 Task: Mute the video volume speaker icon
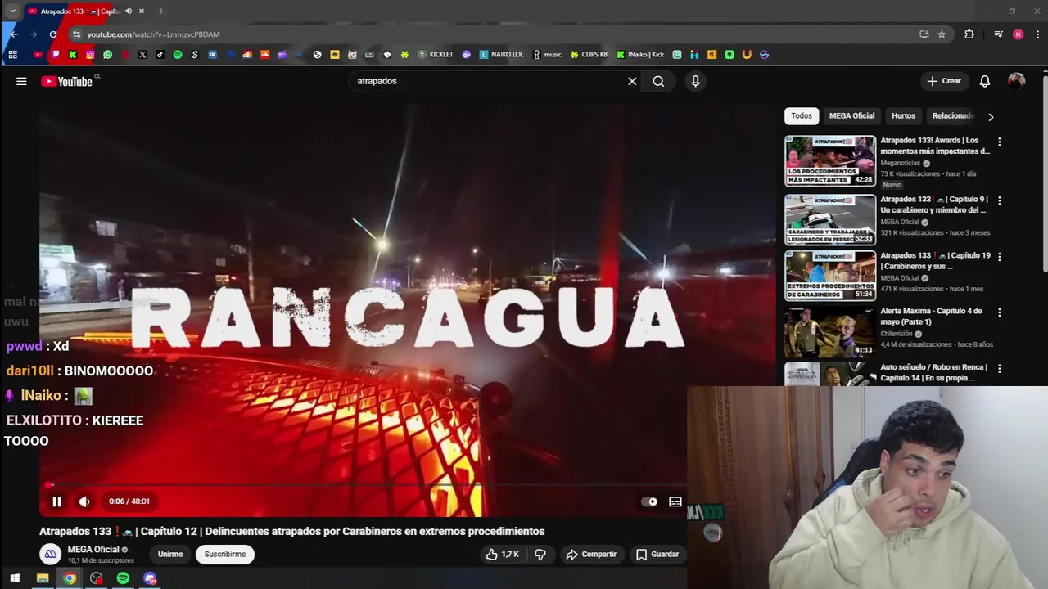84,501
